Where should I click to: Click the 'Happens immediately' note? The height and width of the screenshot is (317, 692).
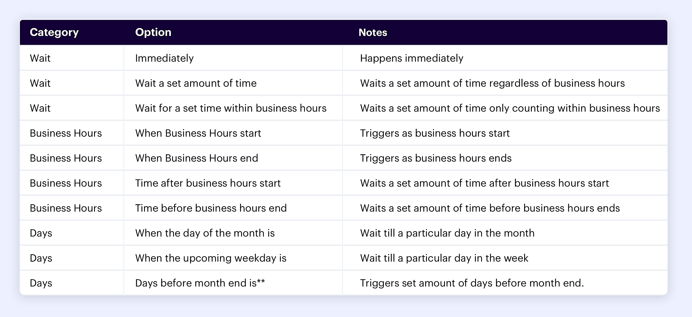click(412, 58)
